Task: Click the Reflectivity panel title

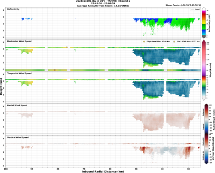Action: tap(13, 9)
